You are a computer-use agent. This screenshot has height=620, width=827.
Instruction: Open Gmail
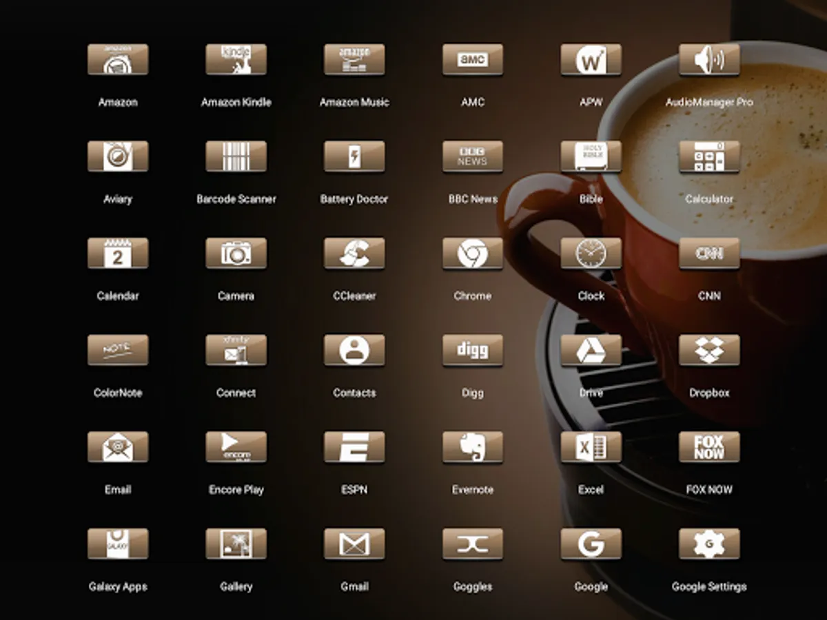coord(354,545)
